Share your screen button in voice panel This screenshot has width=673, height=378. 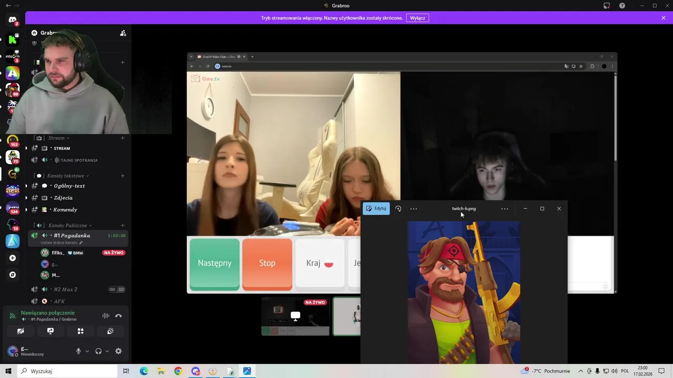[50, 331]
